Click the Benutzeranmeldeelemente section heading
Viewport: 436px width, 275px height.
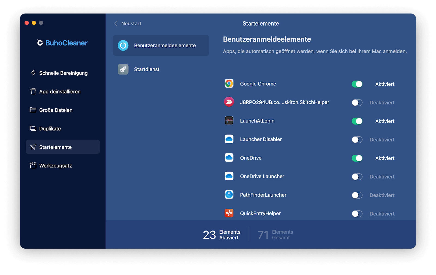(x=267, y=39)
